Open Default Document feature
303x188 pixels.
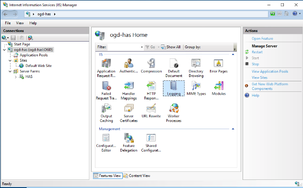(174, 68)
